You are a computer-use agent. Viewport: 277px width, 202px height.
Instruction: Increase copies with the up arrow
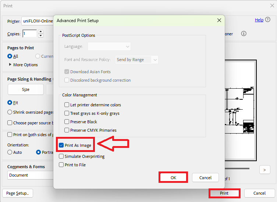coord(40,32)
